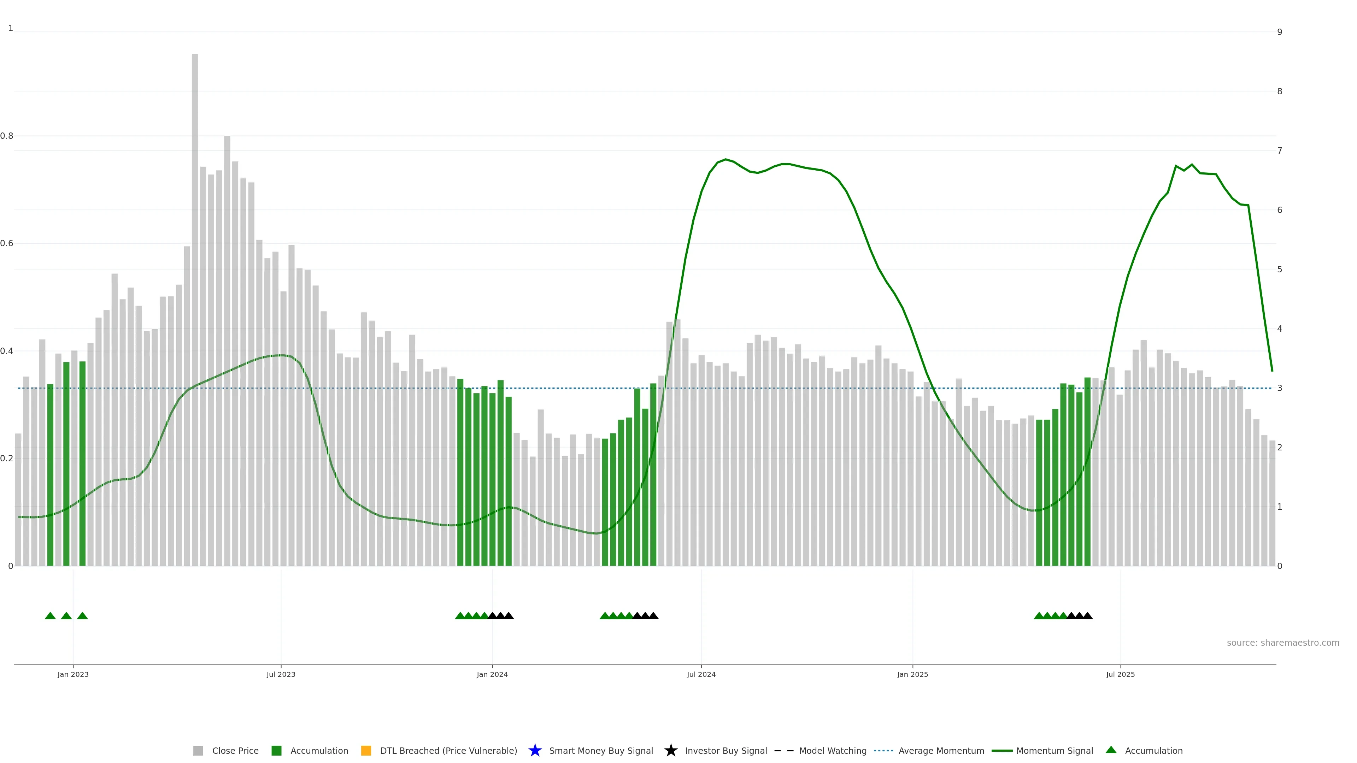
Task: Click the green Accumulation triangle legend icon
Action: pyautogui.click(x=1111, y=750)
